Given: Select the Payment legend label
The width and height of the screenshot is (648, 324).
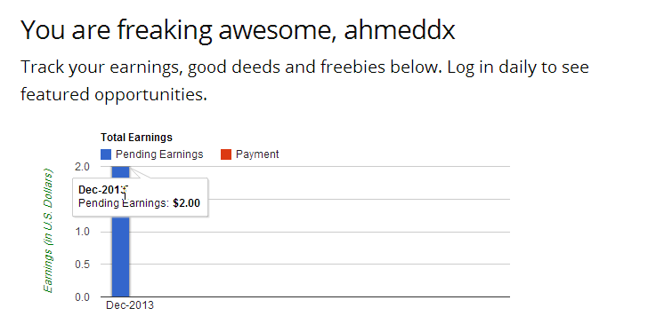Looking at the screenshot, I should click(257, 154).
